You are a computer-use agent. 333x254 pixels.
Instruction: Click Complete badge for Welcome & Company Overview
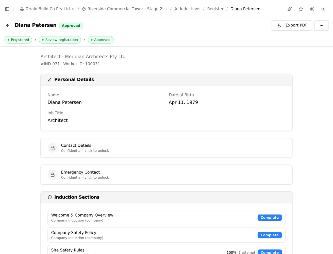pos(270,218)
